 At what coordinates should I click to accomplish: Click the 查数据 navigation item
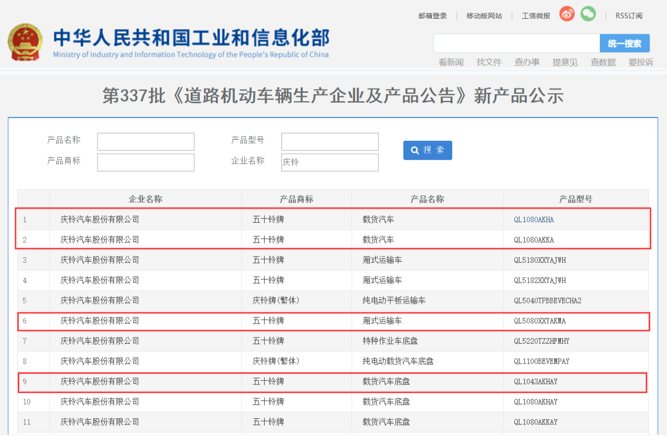tap(602, 62)
